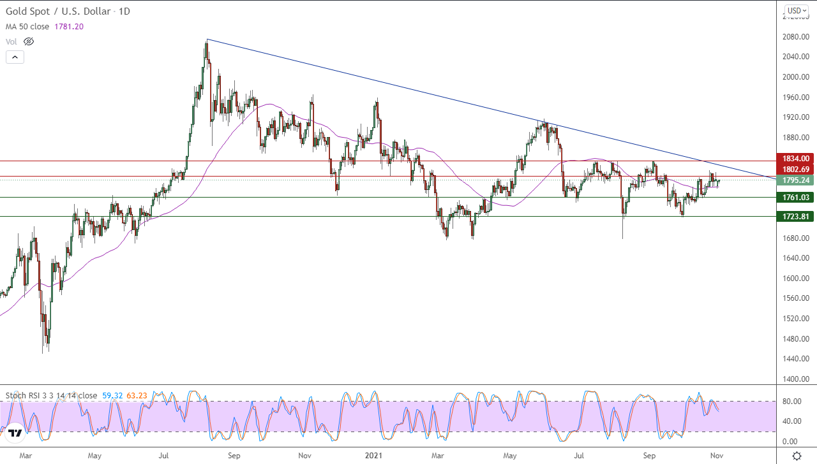The height and width of the screenshot is (464, 817).
Task: Click the 1723.81 support price label
Action: coord(795,217)
